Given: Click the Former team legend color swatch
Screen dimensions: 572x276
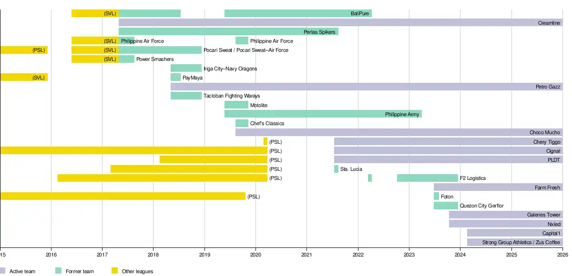Looking at the screenshot, I should point(59,271).
